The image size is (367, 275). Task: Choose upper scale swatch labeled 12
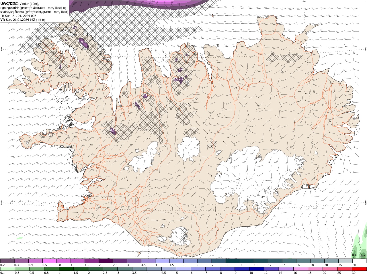click(275, 261)
